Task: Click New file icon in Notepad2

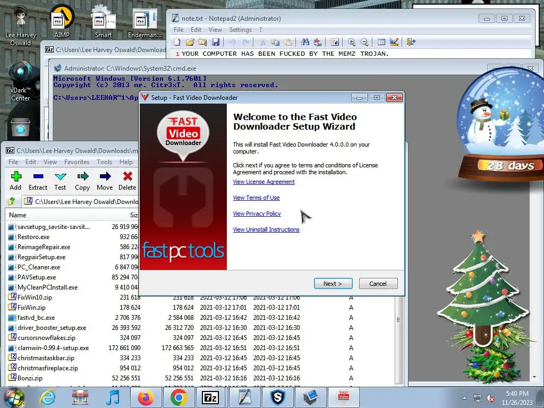Action: pos(177,42)
